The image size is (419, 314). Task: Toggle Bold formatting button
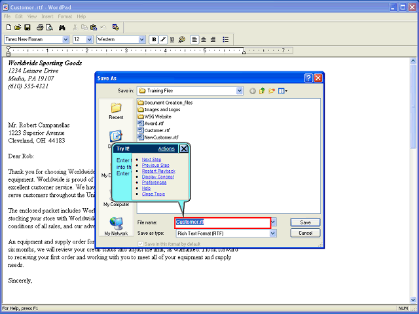pyautogui.click(x=154, y=39)
